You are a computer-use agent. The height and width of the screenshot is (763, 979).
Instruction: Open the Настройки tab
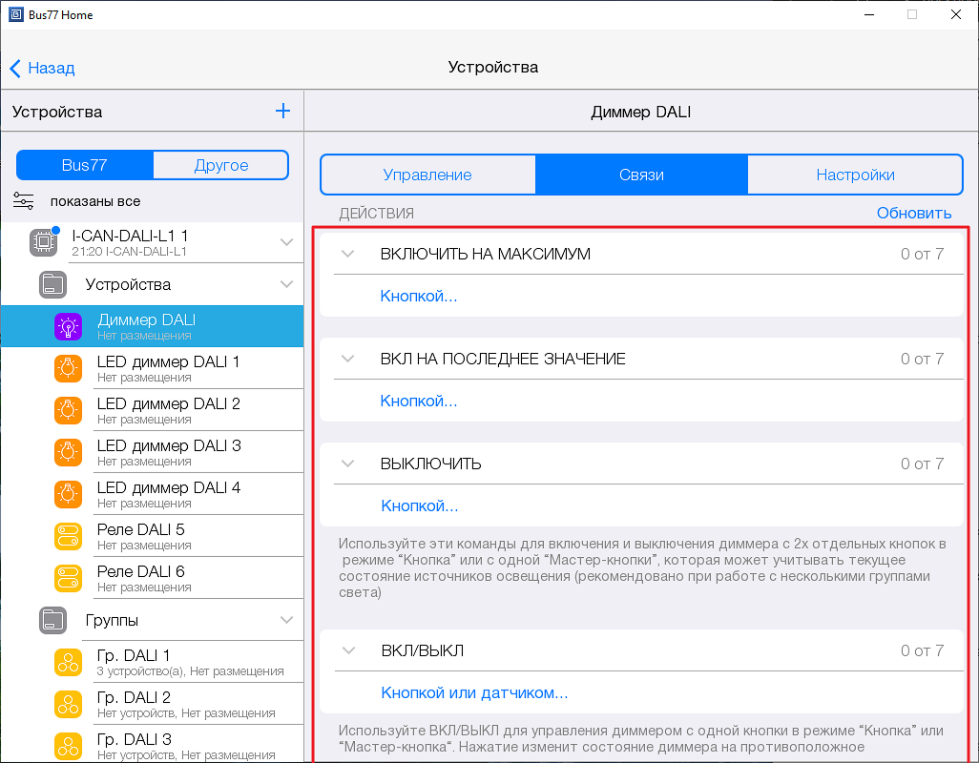coord(855,175)
